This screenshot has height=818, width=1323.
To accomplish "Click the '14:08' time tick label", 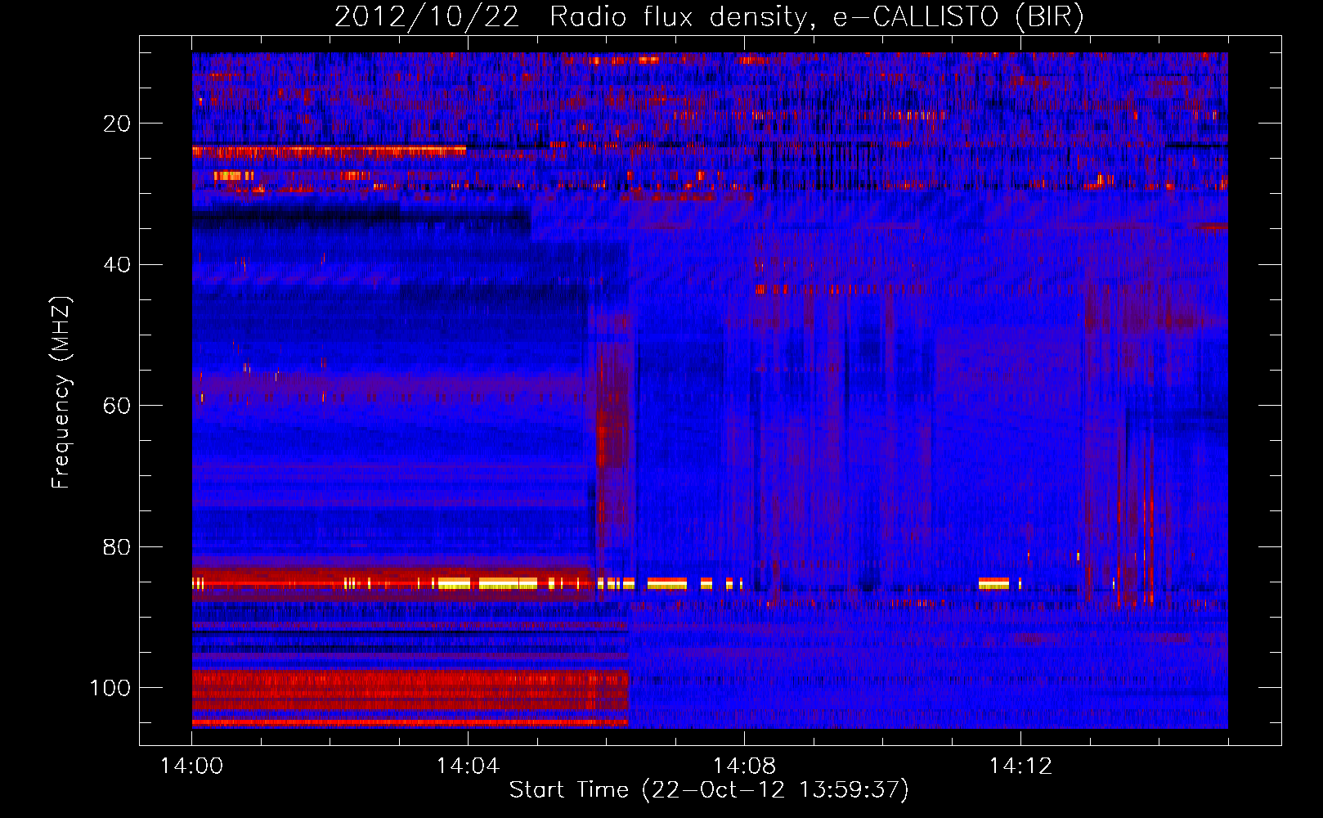I will [744, 766].
